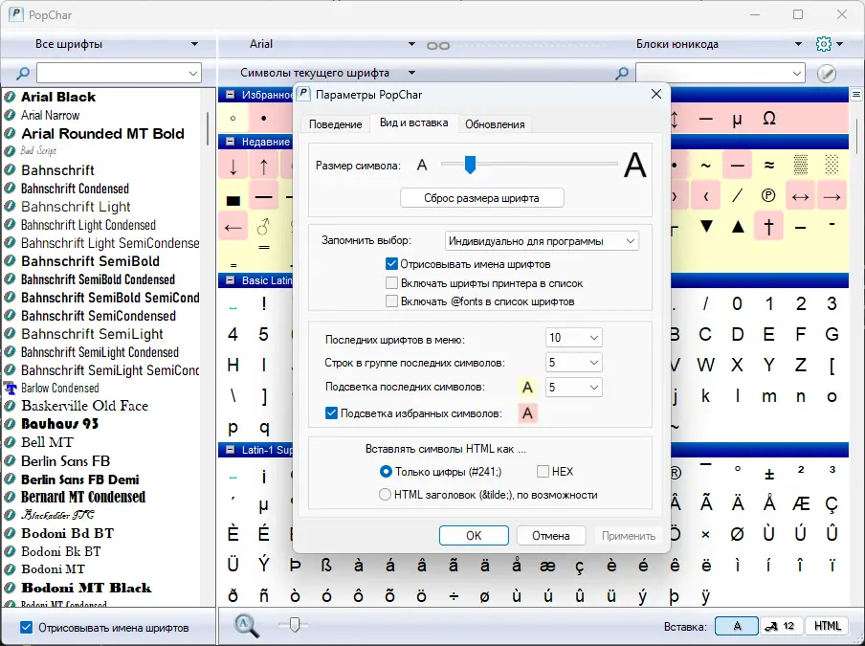Confirm with the OK button
This screenshot has height=646, width=865.
point(474,536)
